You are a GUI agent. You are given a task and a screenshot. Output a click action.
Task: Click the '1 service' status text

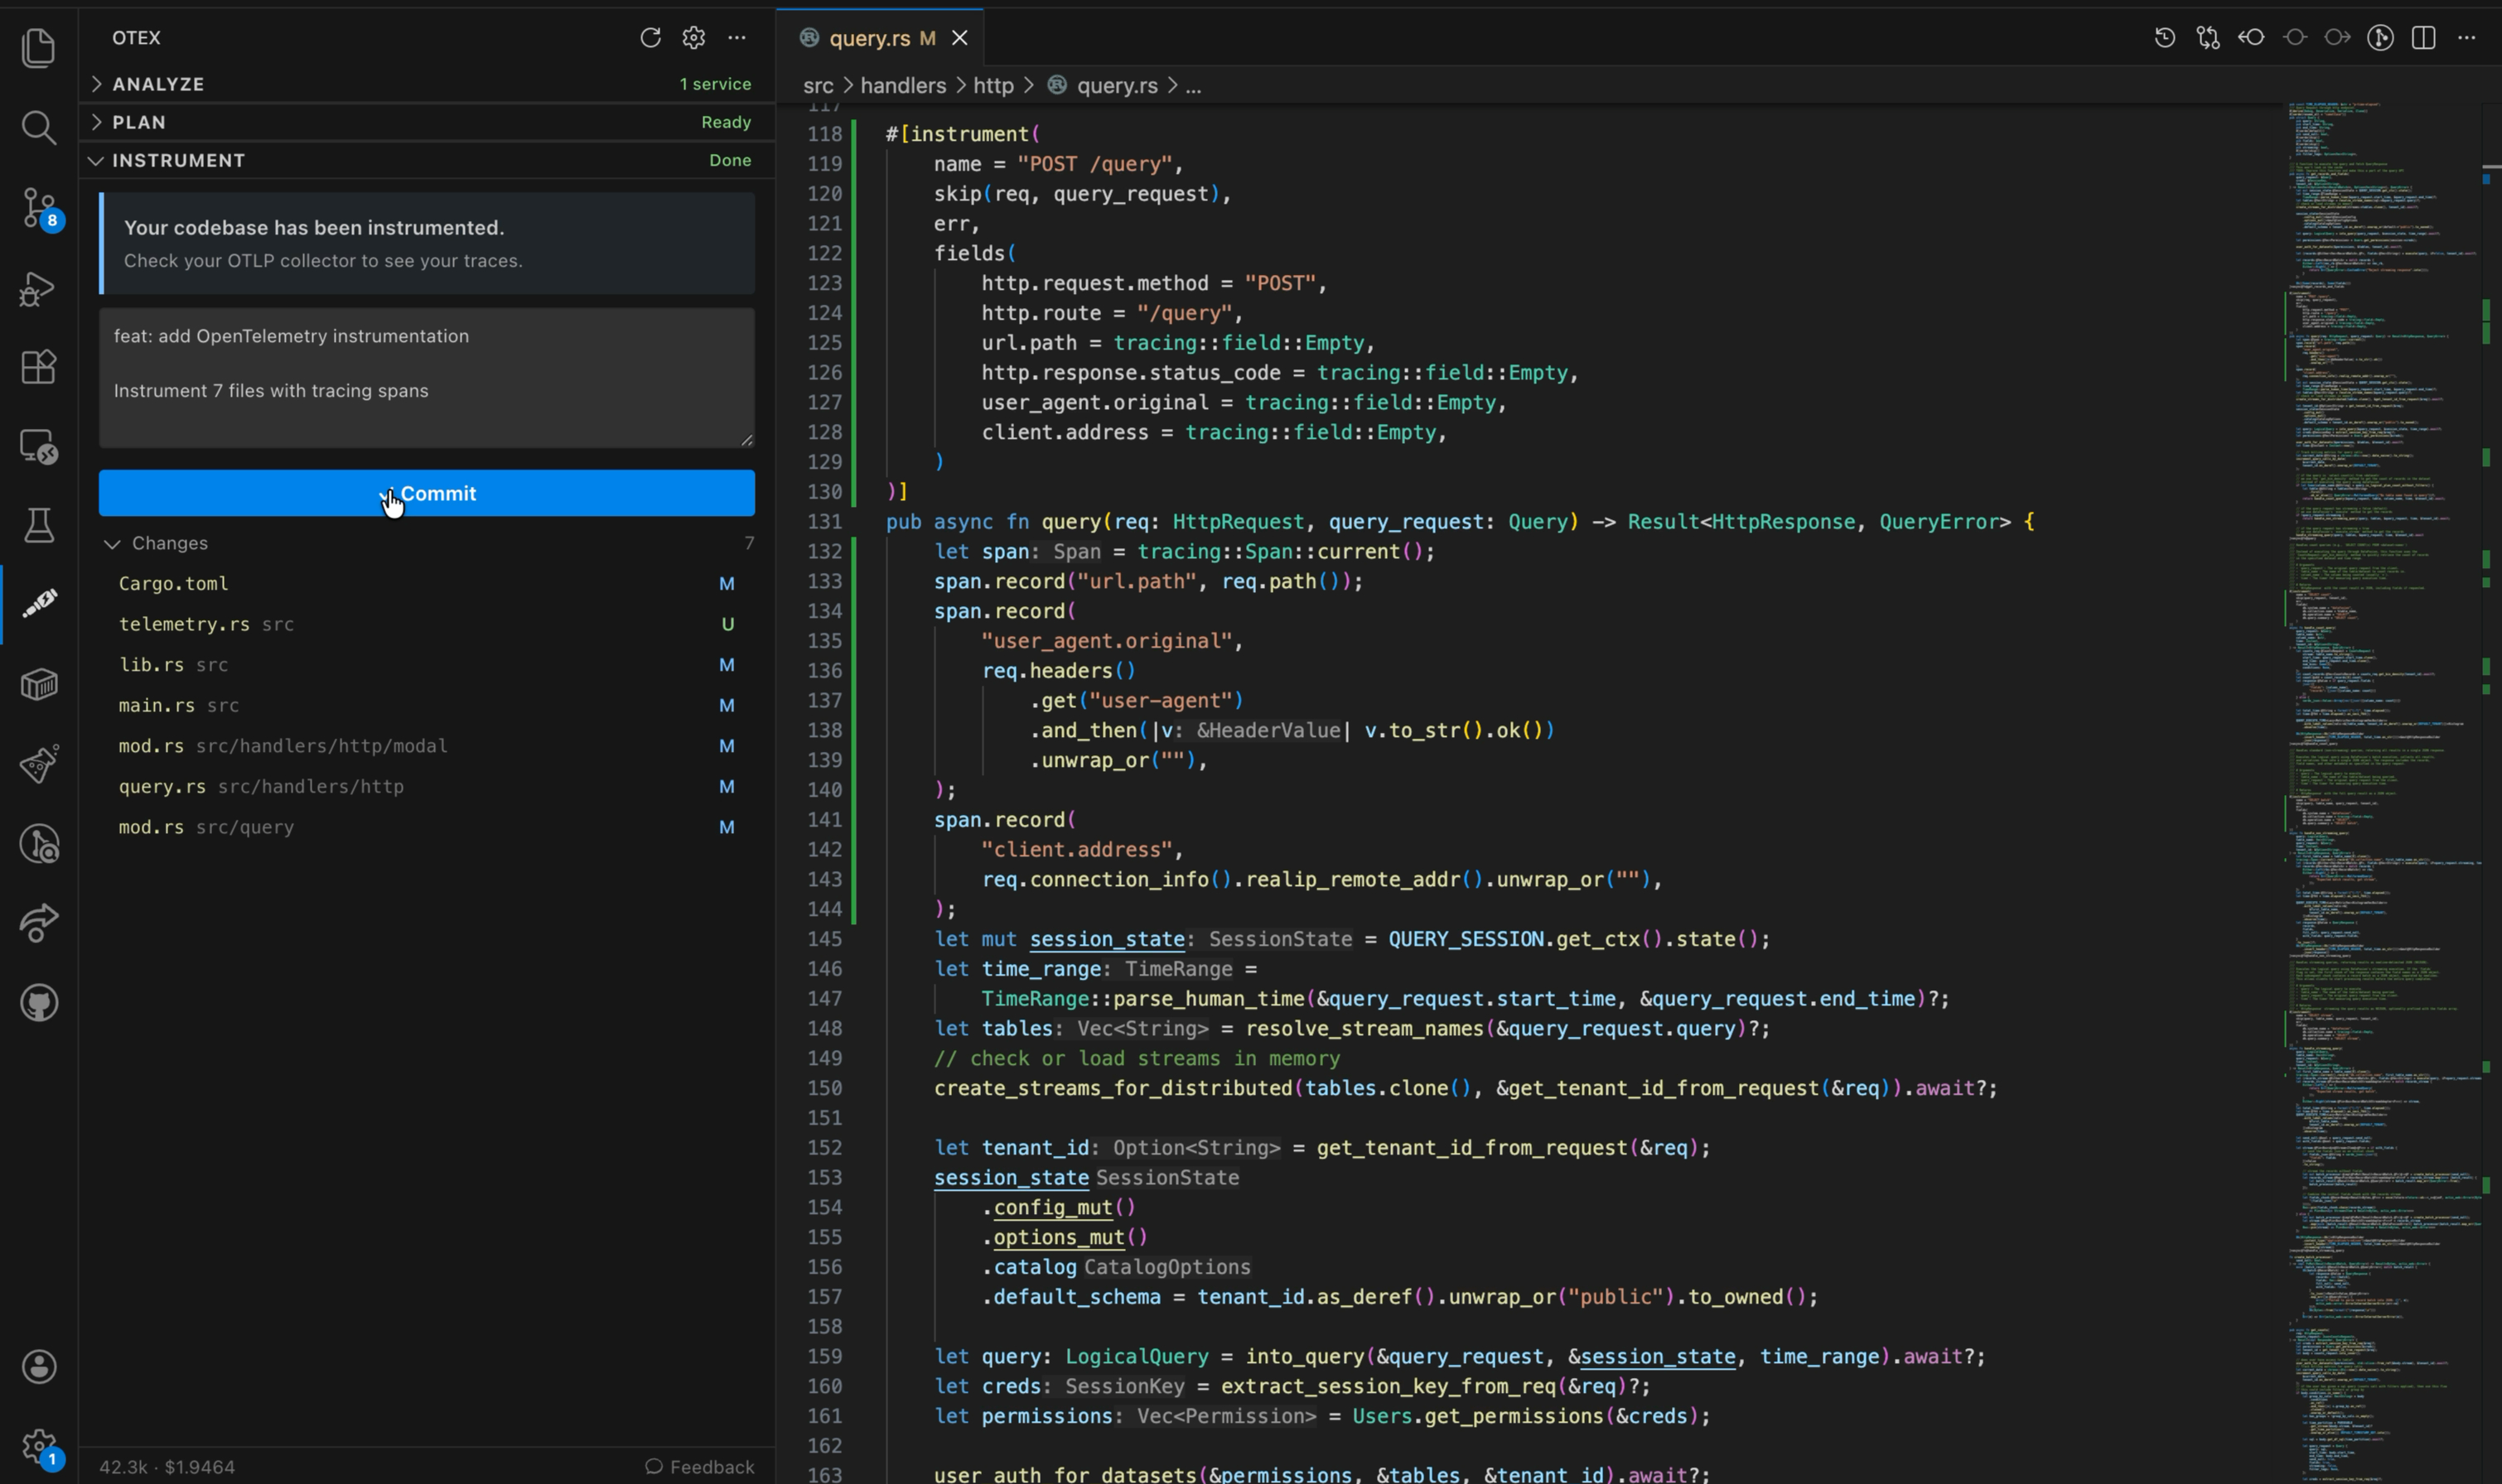pyautogui.click(x=715, y=84)
